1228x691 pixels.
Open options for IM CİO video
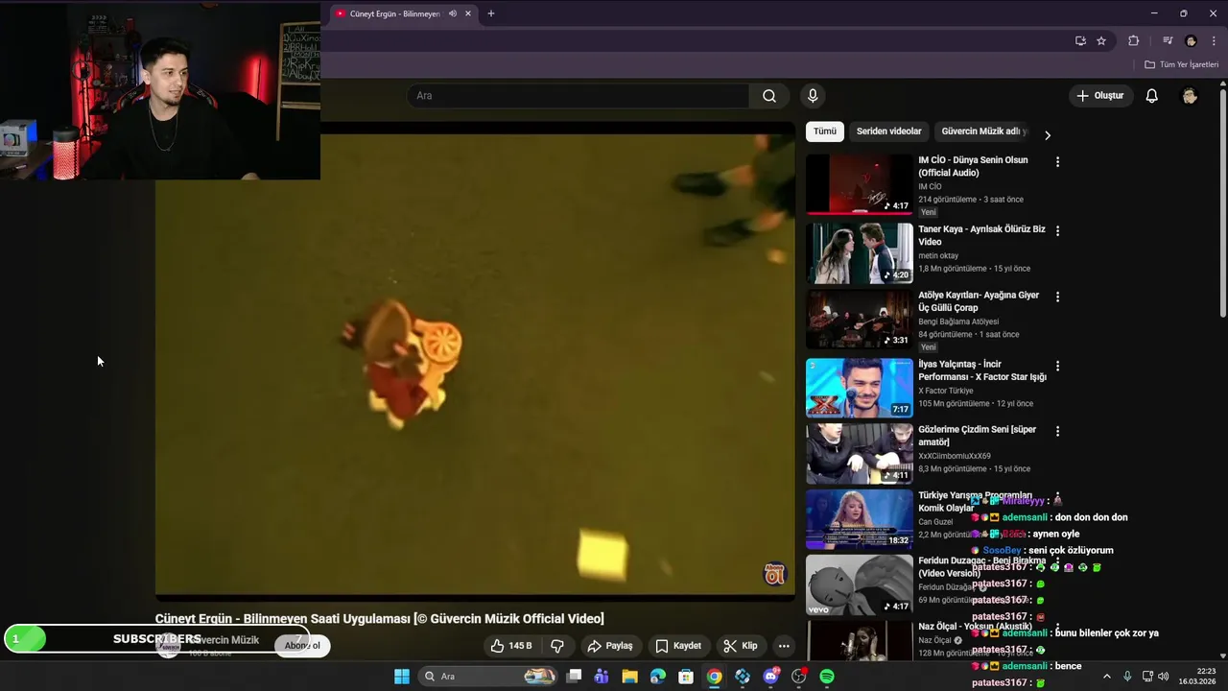[1057, 162]
